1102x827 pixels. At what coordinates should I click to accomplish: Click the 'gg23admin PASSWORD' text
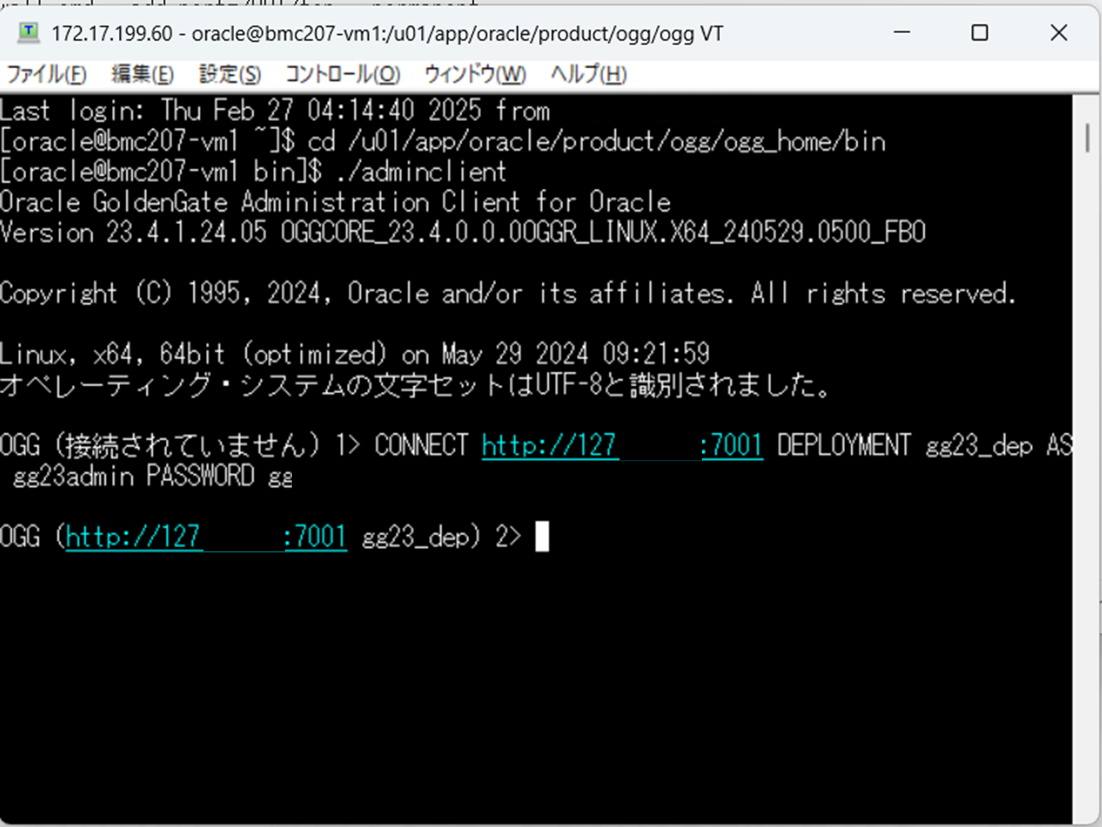134,476
